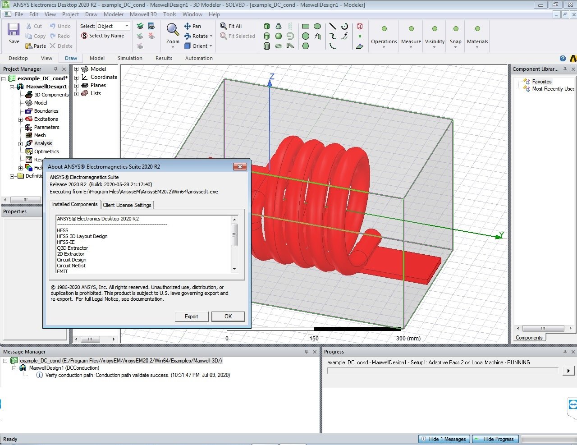The width and height of the screenshot is (577, 445).
Task: Click the Zoom magnifier tool
Action: coord(173,30)
